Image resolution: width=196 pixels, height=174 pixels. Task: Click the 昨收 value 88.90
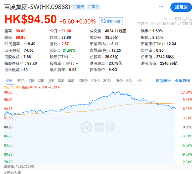click(66, 37)
